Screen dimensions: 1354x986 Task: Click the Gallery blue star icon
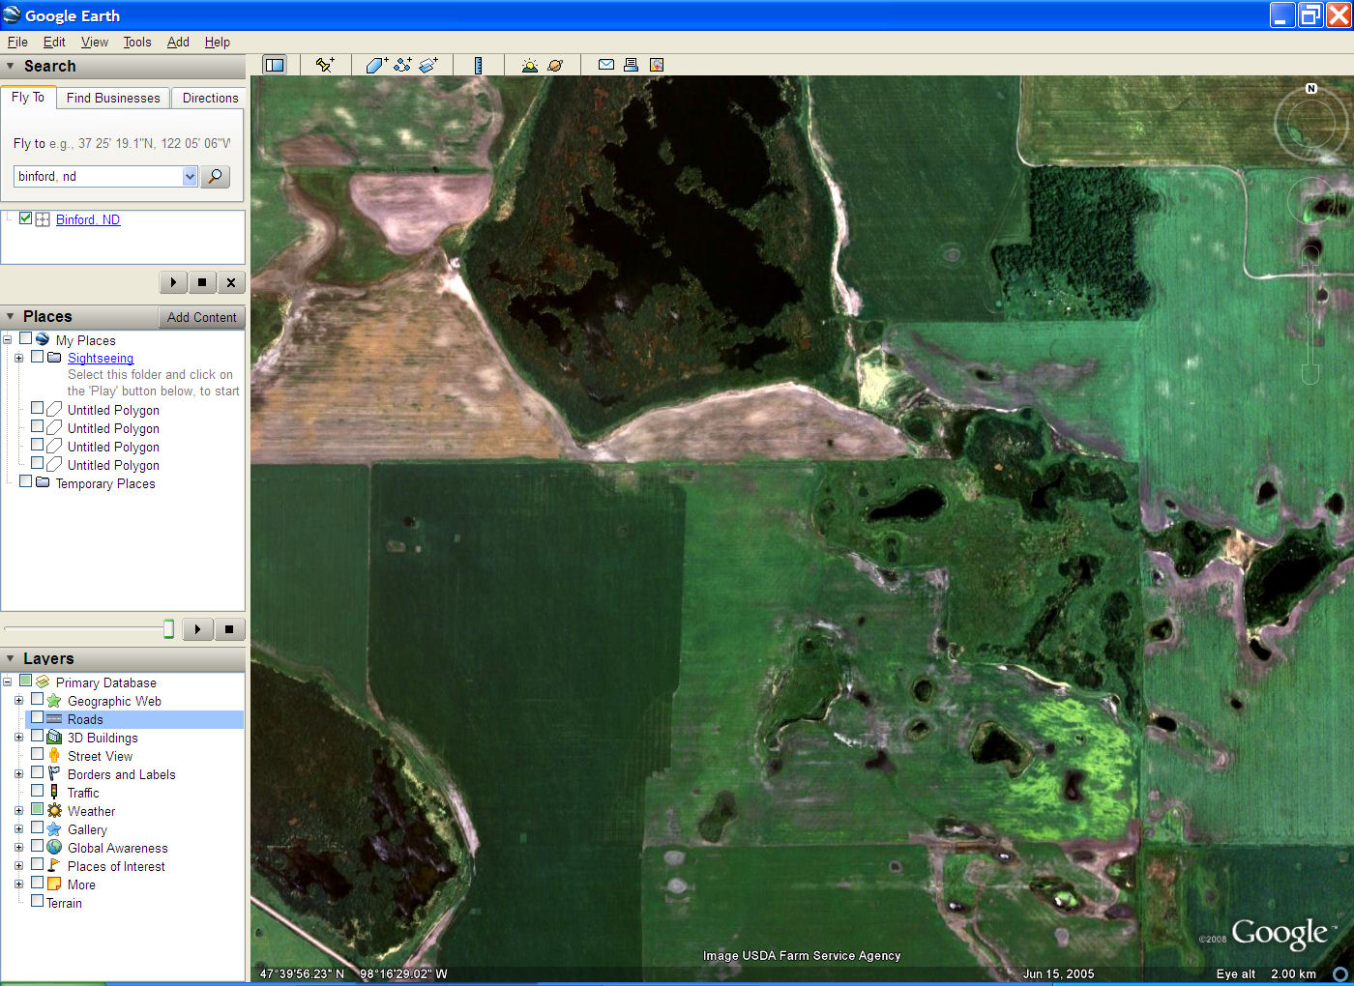[54, 829]
